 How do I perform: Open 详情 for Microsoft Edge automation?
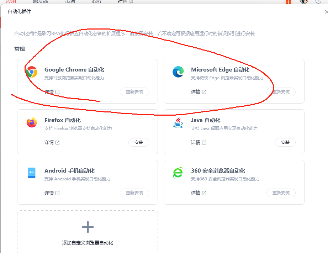coord(196,92)
